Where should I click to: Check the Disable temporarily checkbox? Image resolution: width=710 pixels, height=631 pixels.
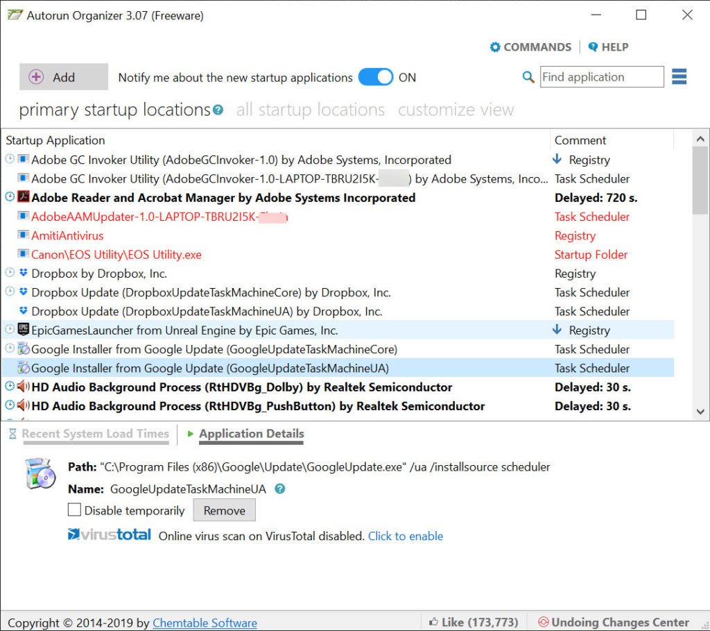(75, 510)
